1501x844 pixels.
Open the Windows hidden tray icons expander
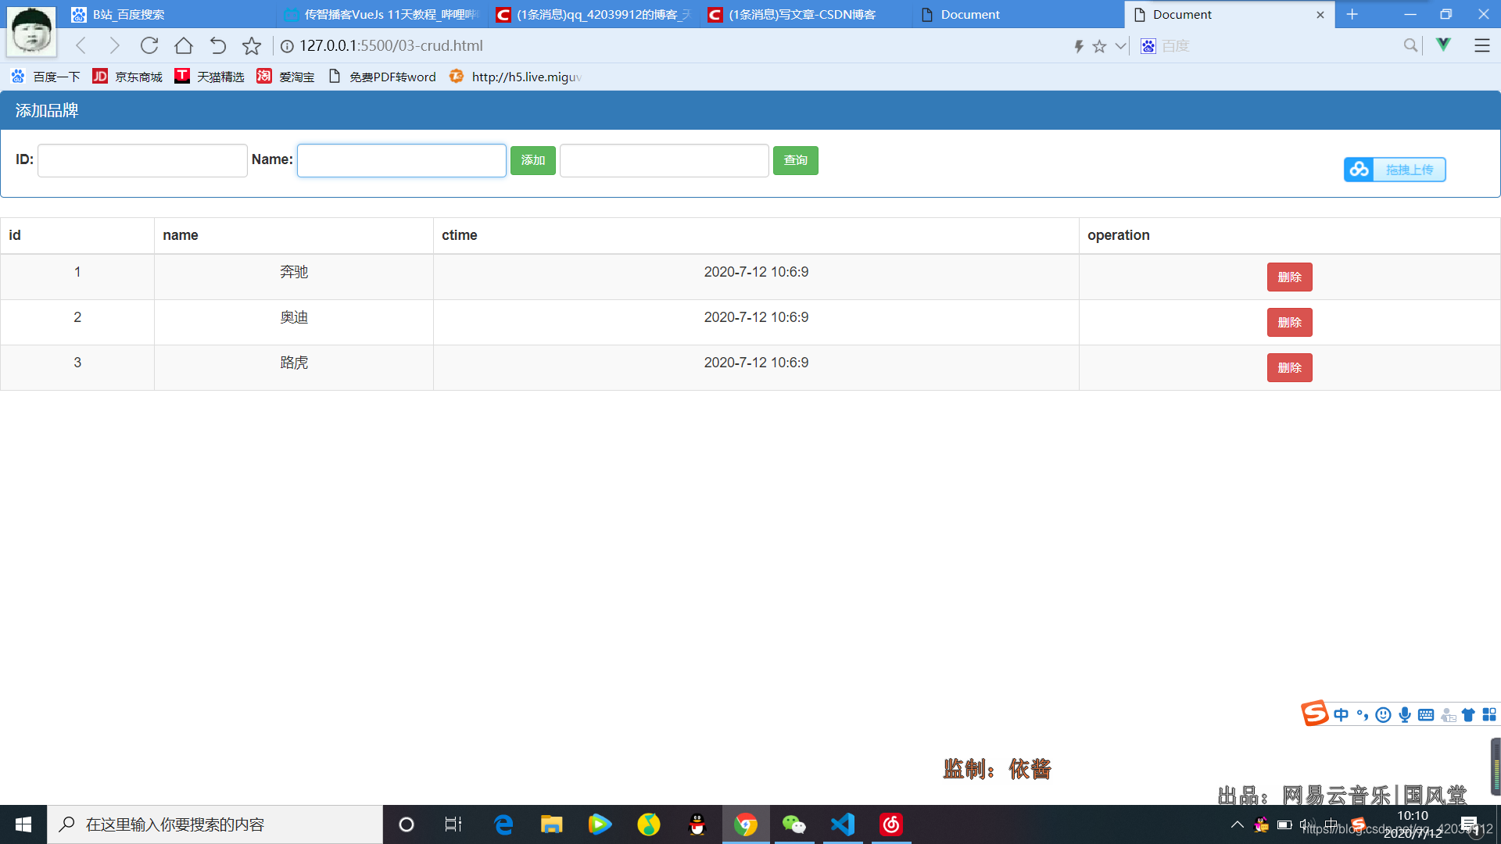point(1238,824)
